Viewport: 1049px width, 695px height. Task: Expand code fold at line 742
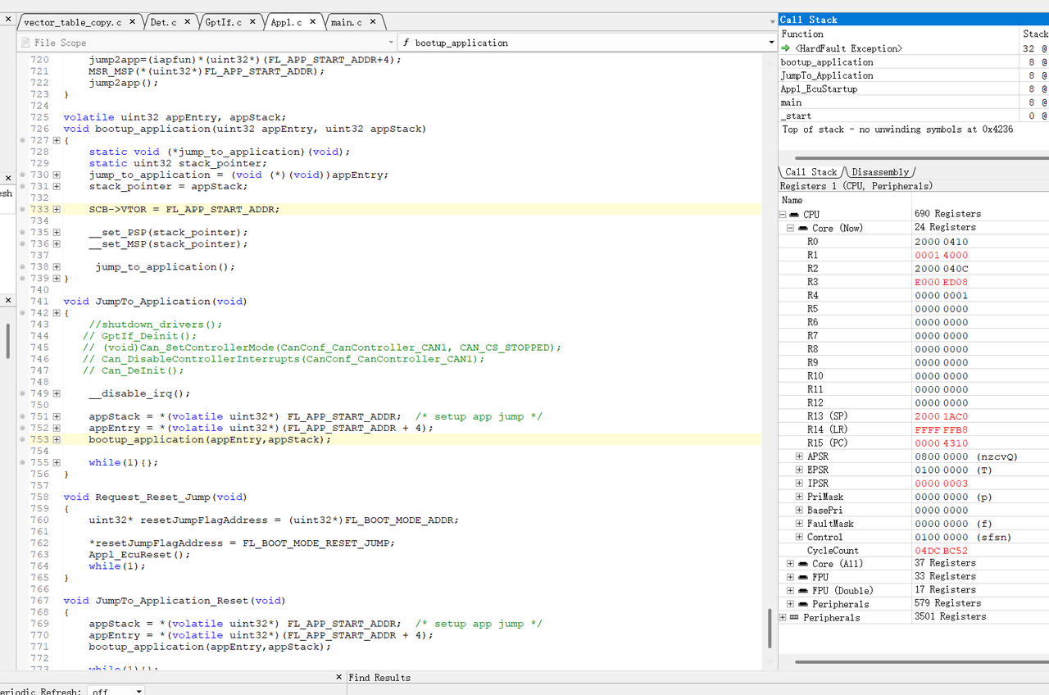coord(57,313)
